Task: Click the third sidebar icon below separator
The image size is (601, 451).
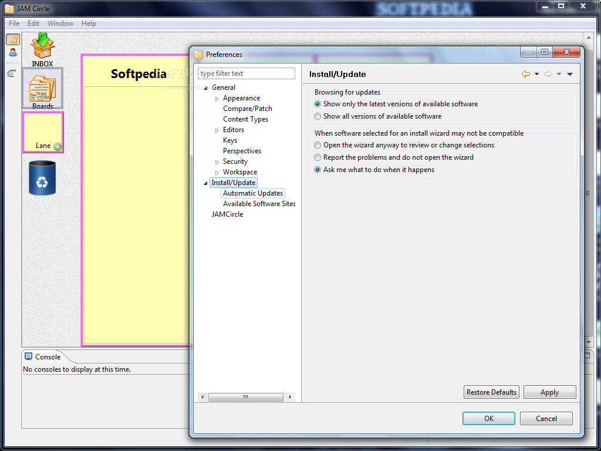Action: 12,73
